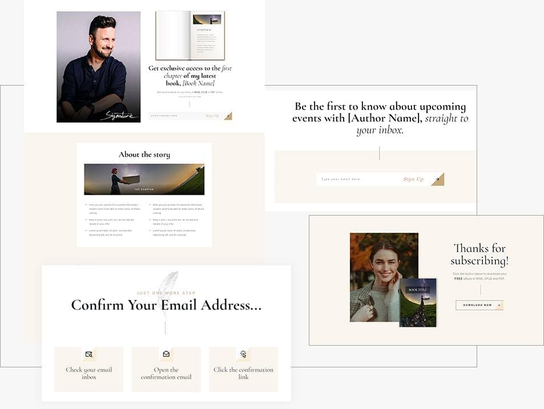This screenshot has height=409, width=544.
Task: Click the Book Title cover thumbnail
Action: (x=418, y=303)
